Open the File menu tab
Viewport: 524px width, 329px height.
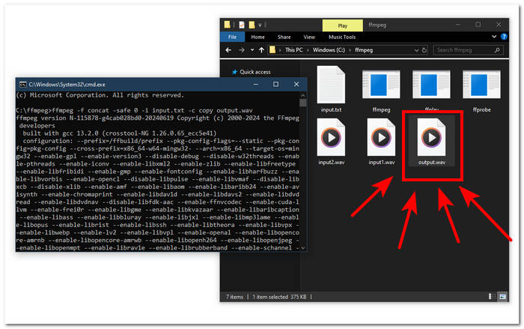click(x=232, y=37)
